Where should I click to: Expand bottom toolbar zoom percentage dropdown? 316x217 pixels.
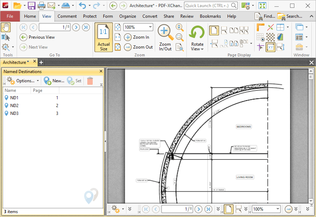coord(278,209)
